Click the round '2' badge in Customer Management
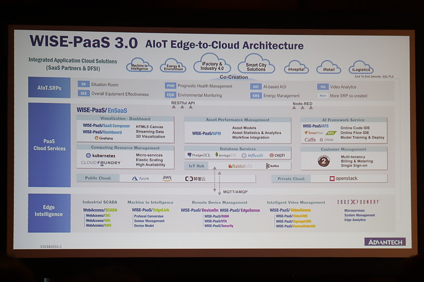 pos(324,161)
